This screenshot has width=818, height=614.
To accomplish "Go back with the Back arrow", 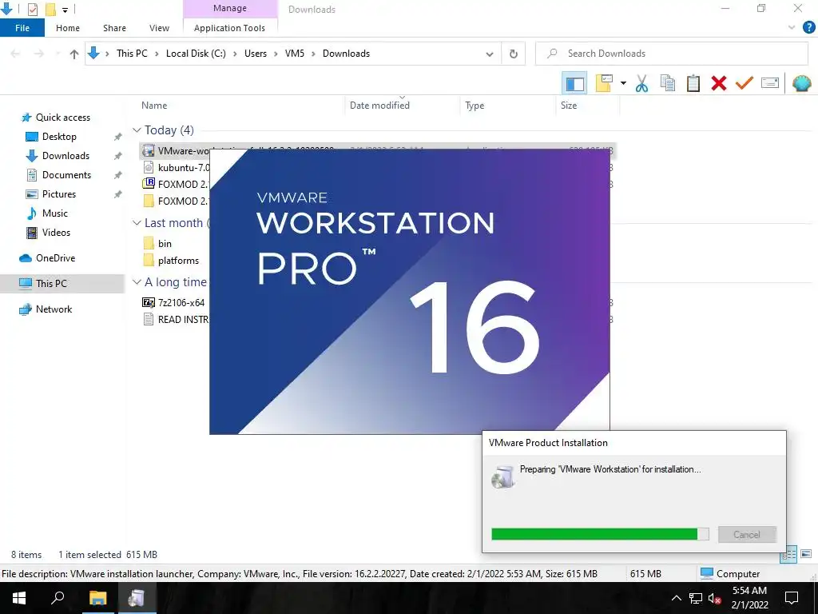I will point(16,54).
